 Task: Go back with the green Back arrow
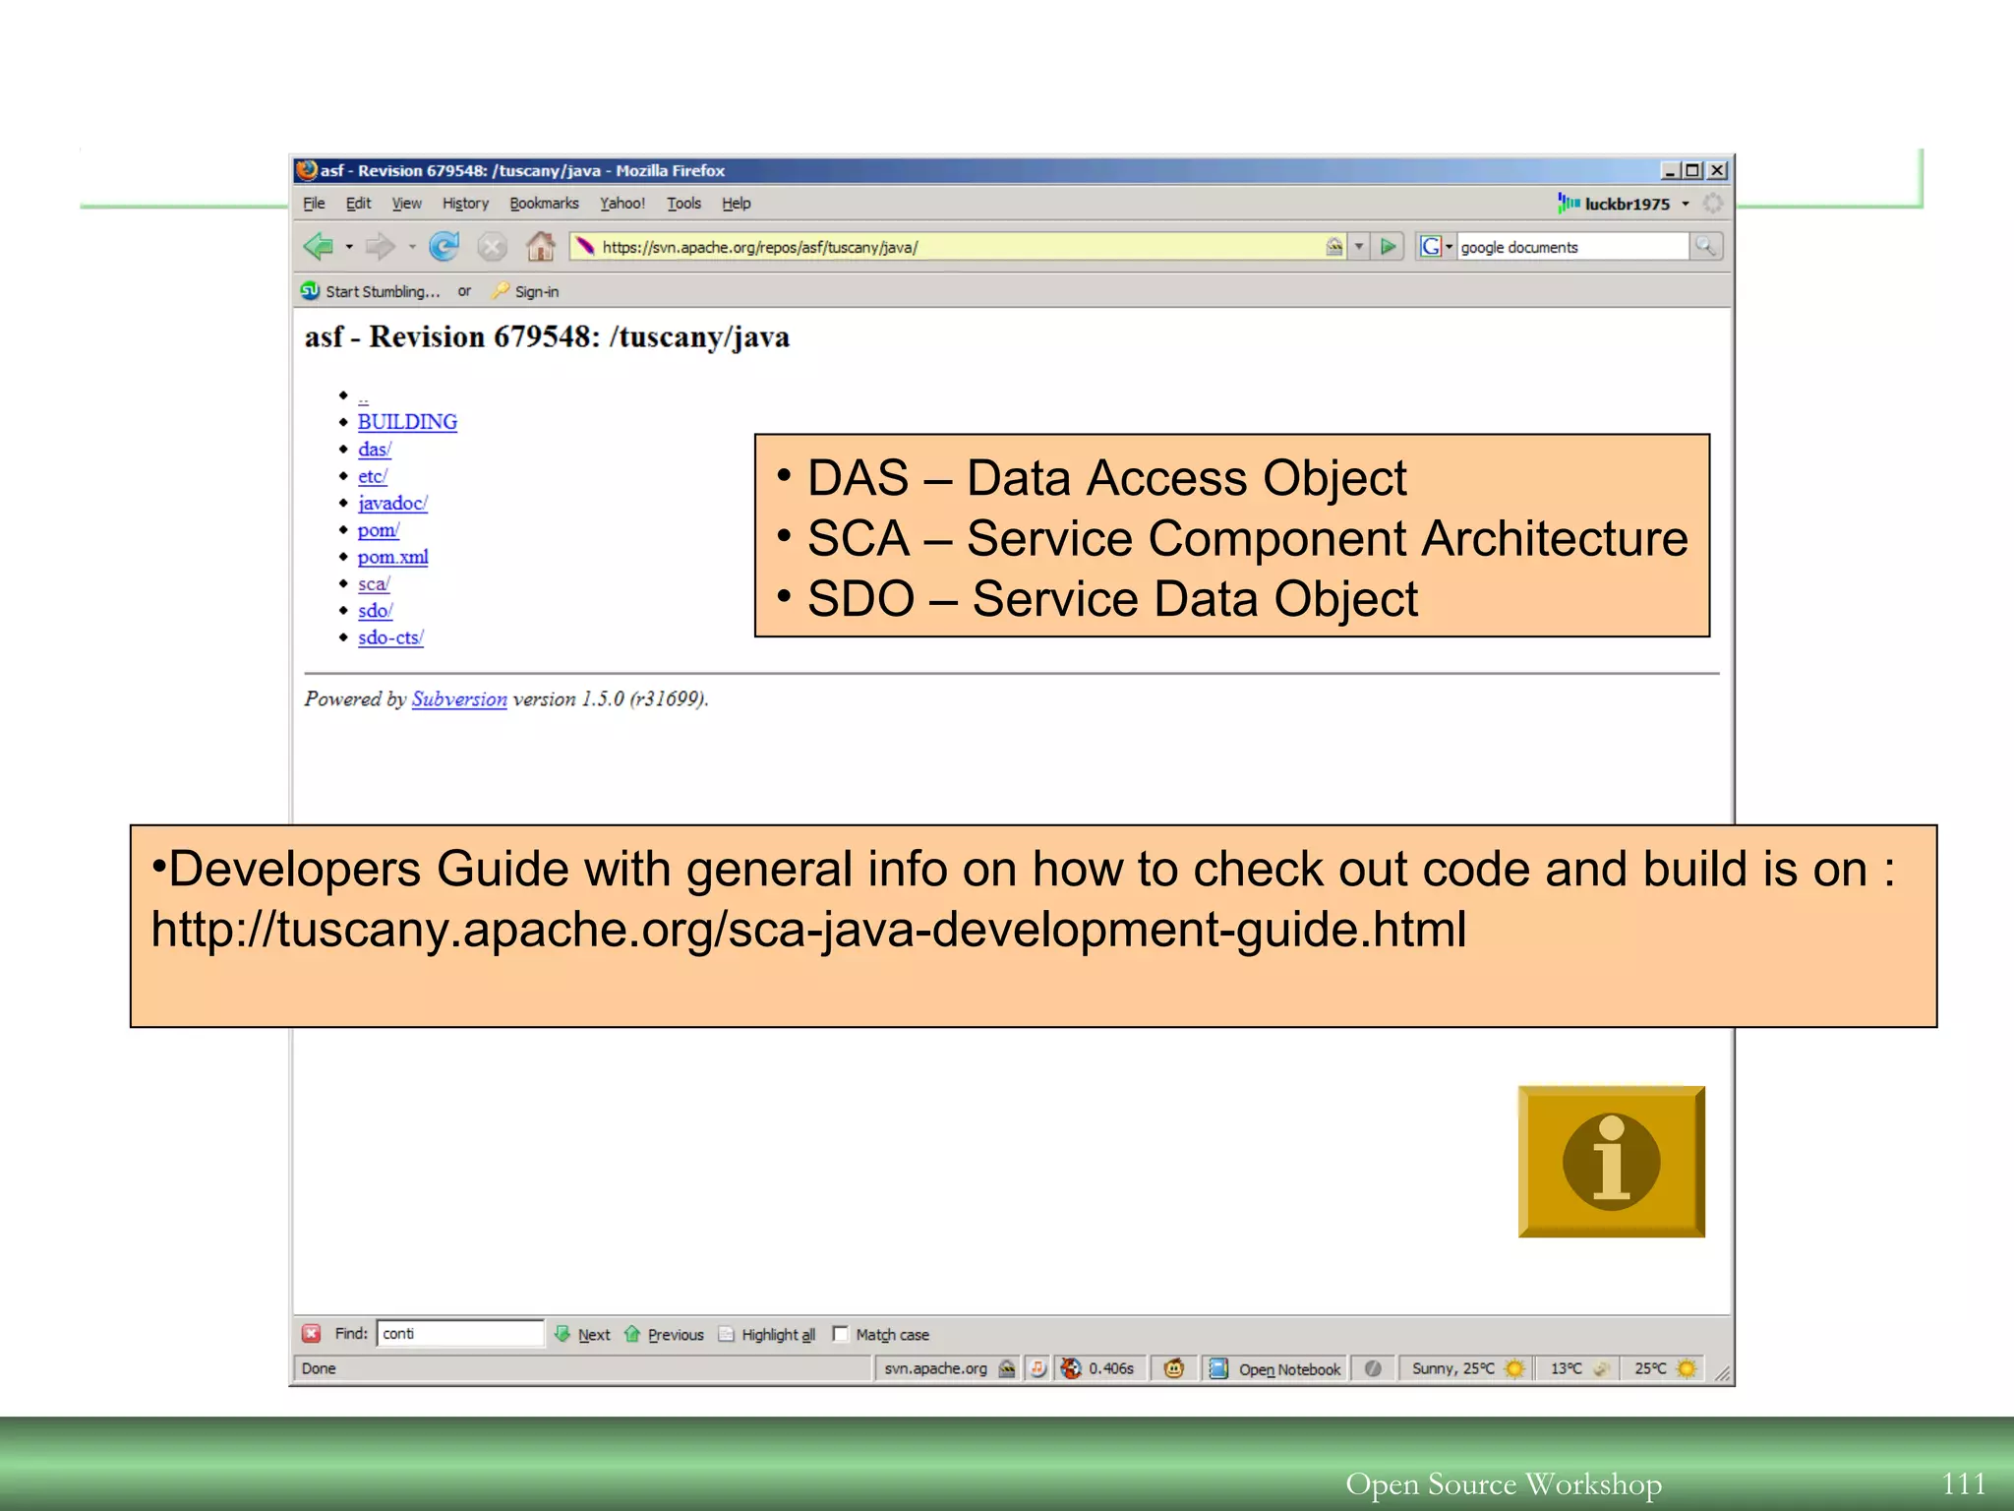[318, 246]
